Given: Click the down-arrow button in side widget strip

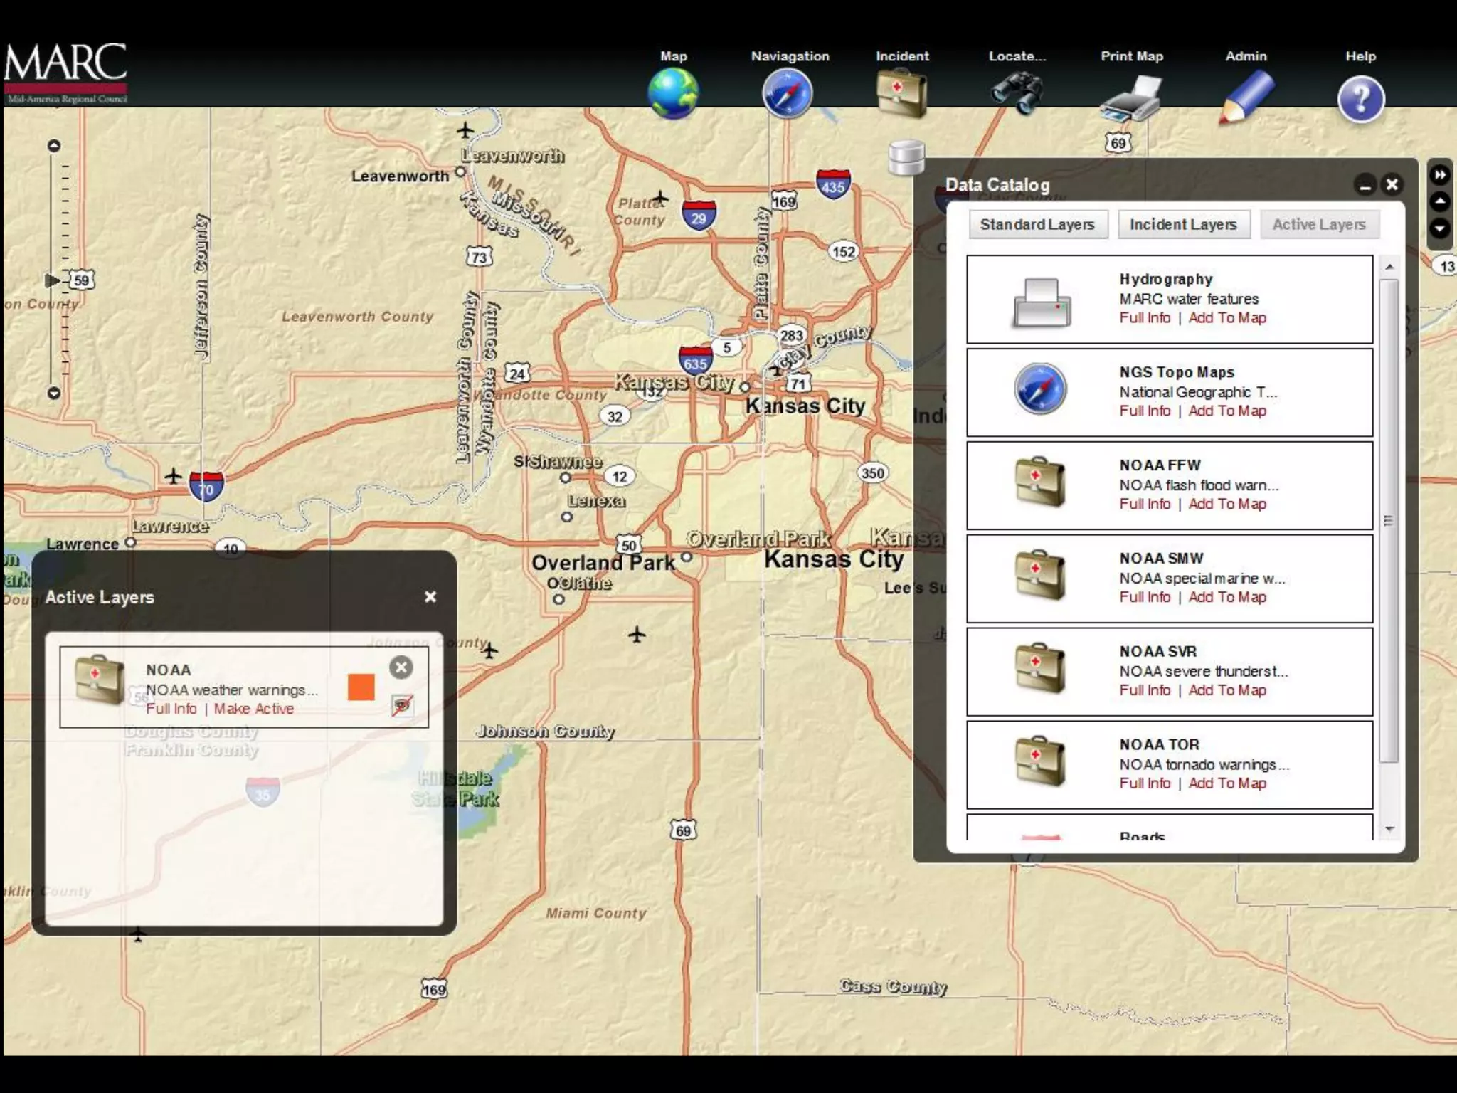Looking at the screenshot, I should coord(1440,228).
